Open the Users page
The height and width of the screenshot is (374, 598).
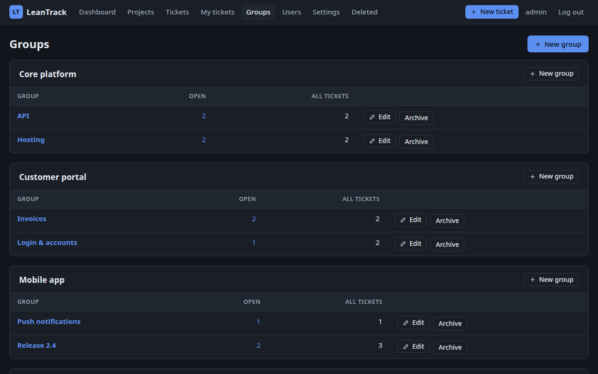(292, 12)
